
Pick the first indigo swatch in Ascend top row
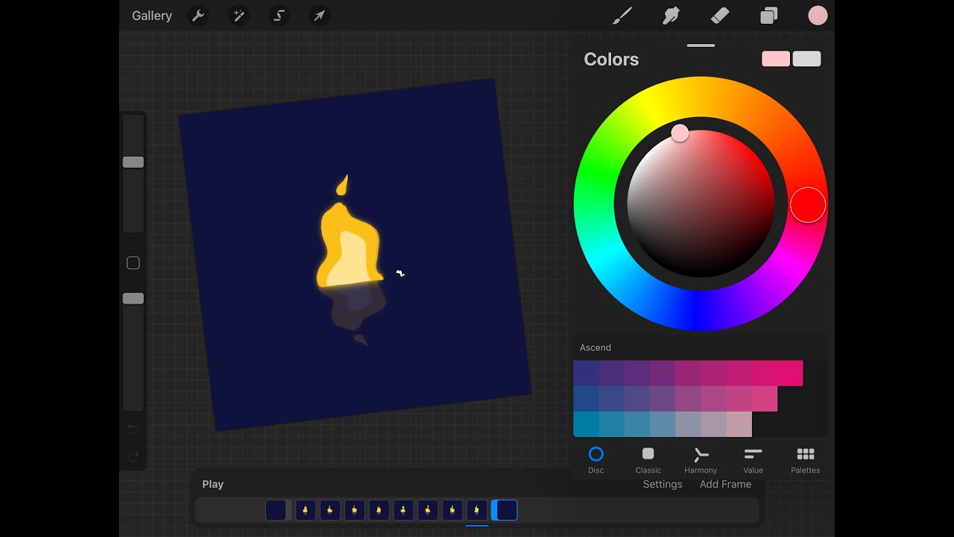(x=586, y=374)
